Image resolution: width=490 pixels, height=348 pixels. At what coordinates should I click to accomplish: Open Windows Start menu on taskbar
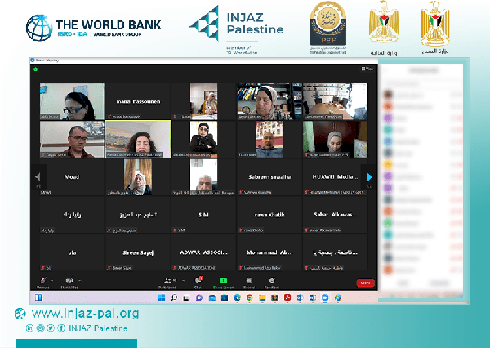point(162,297)
